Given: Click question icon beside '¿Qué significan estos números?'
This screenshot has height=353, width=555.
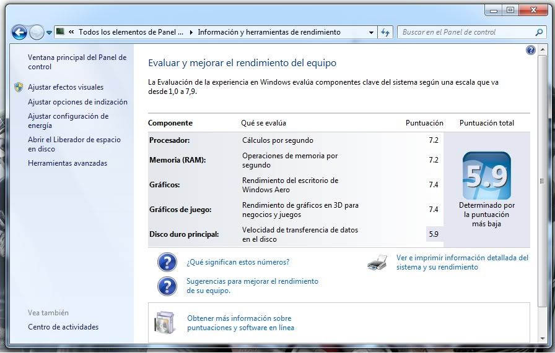Looking at the screenshot, I should (x=167, y=262).
